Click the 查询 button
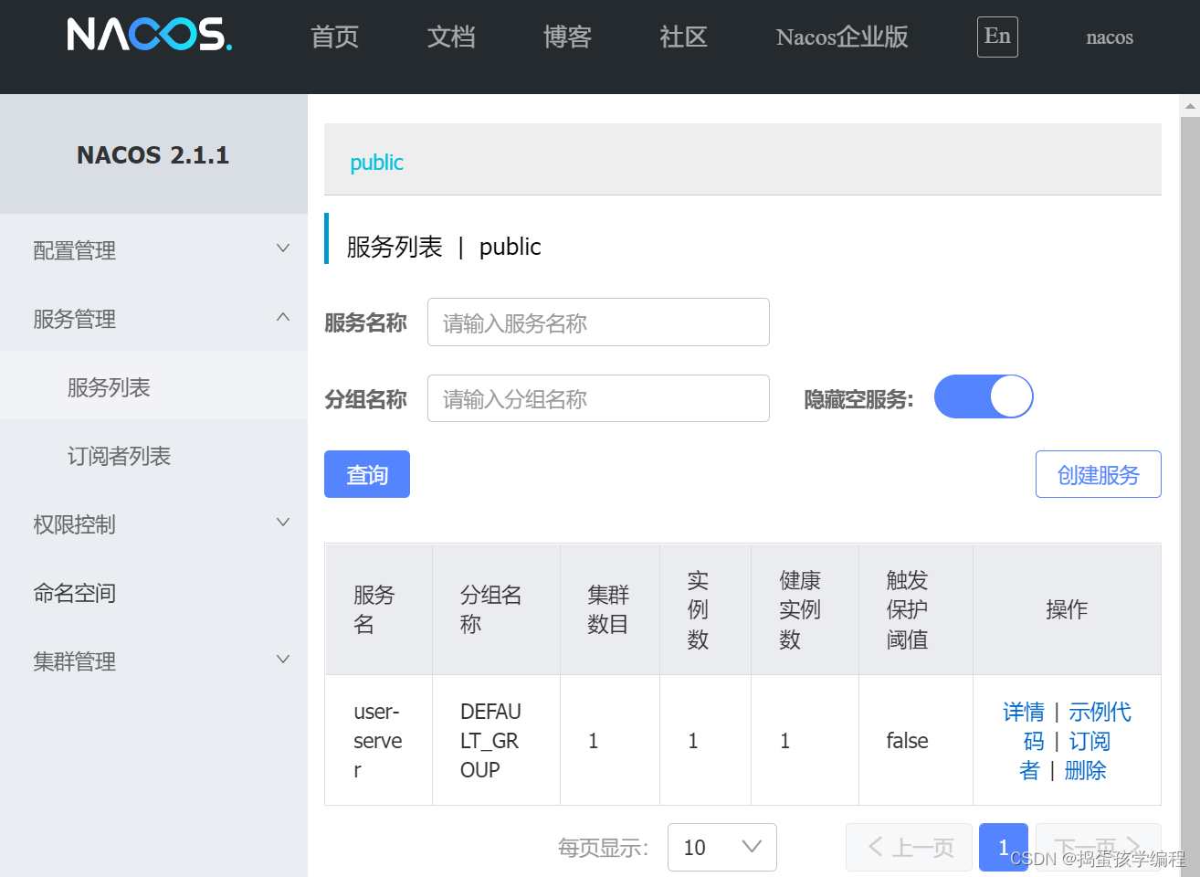1200x877 pixels. point(367,474)
